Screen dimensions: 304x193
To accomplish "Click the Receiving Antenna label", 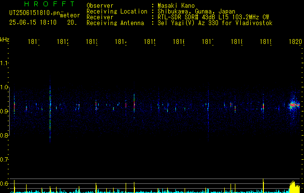I will point(115,23).
